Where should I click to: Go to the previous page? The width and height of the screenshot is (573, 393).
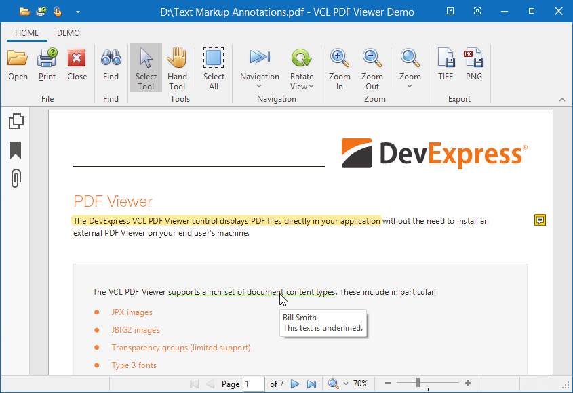[x=210, y=384]
